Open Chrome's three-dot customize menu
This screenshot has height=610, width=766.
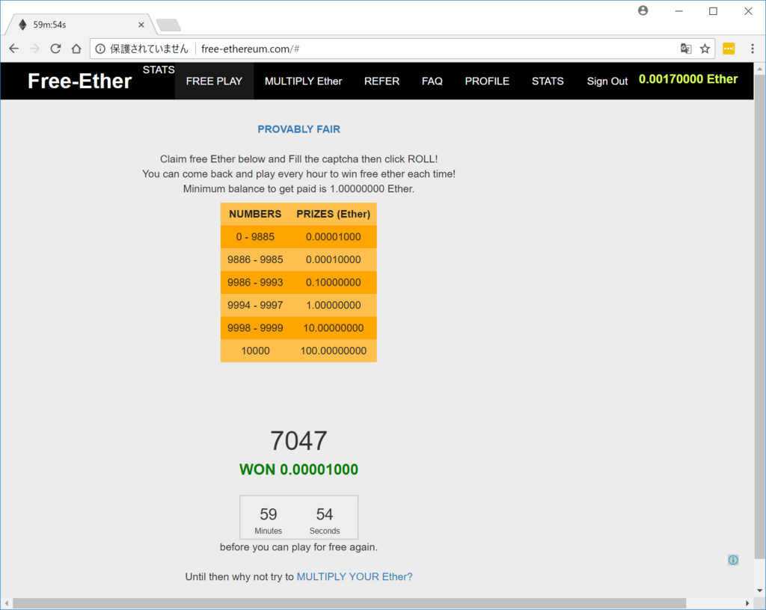pos(753,48)
